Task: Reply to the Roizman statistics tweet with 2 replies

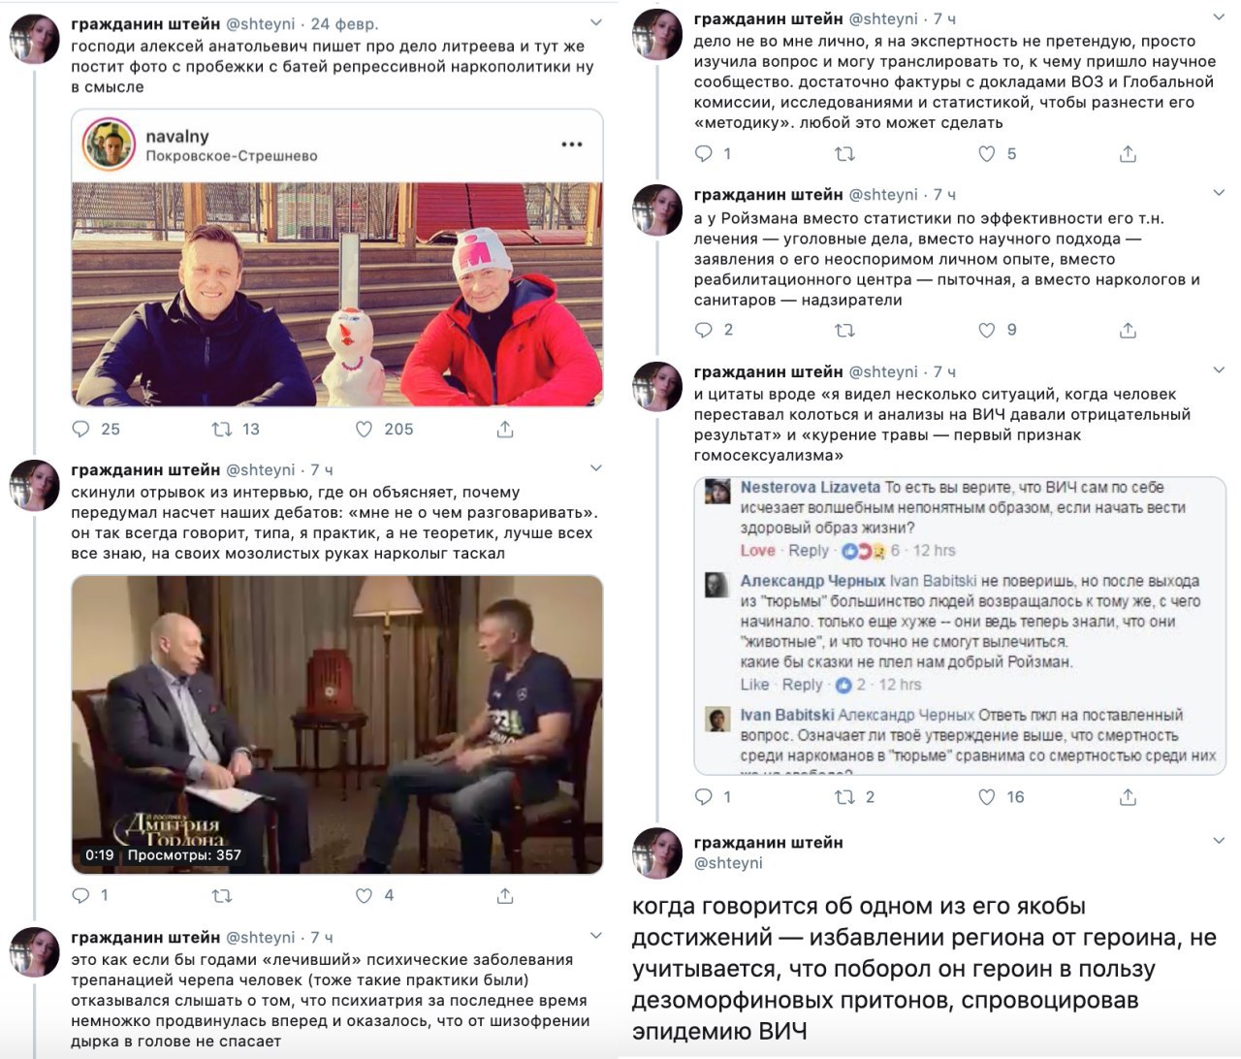Action: [704, 330]
